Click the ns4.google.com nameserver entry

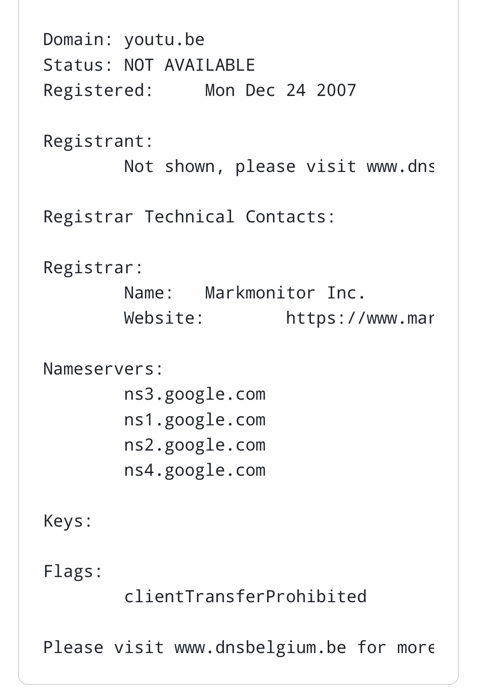195,470
